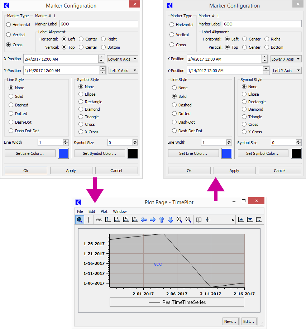Viewport: 306px width, 329px height.
Task: Click the Marker Label field in left dialog
Action: pyautogui.click(x=99, y=24)
